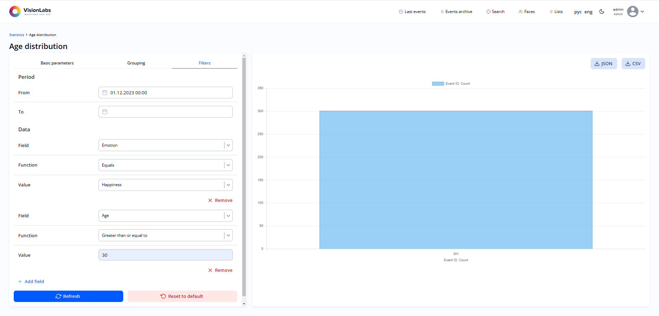
Task: Click the admin user avatar
Action: (x=633, y=12)
